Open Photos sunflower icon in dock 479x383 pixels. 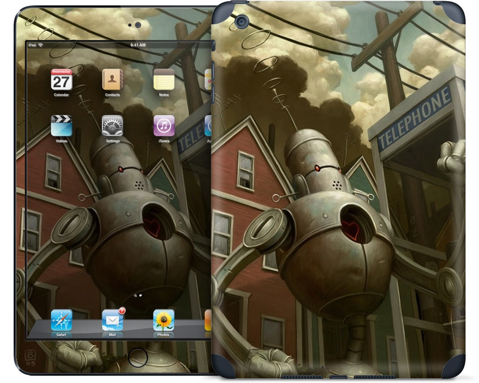(164, 320)
